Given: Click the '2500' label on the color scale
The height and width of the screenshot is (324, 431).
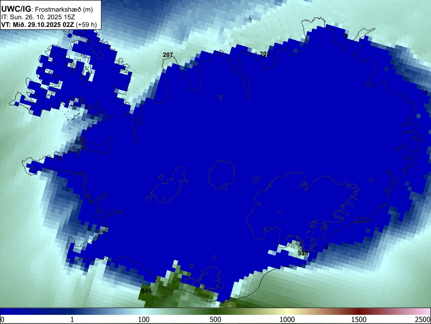Looking at the screenshot, I should (x=423, y=319).
